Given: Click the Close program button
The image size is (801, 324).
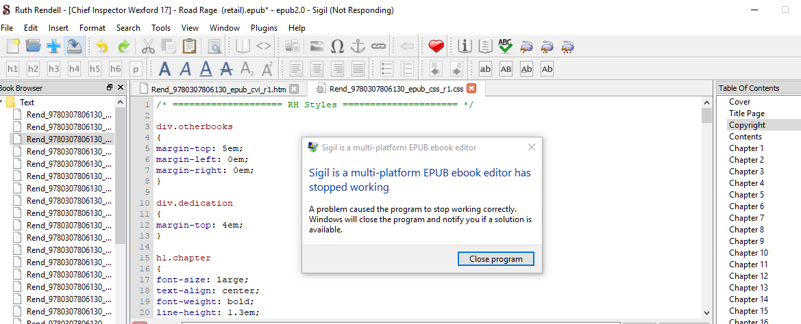Looking at the screenshot, I should [x=496, y=259].
